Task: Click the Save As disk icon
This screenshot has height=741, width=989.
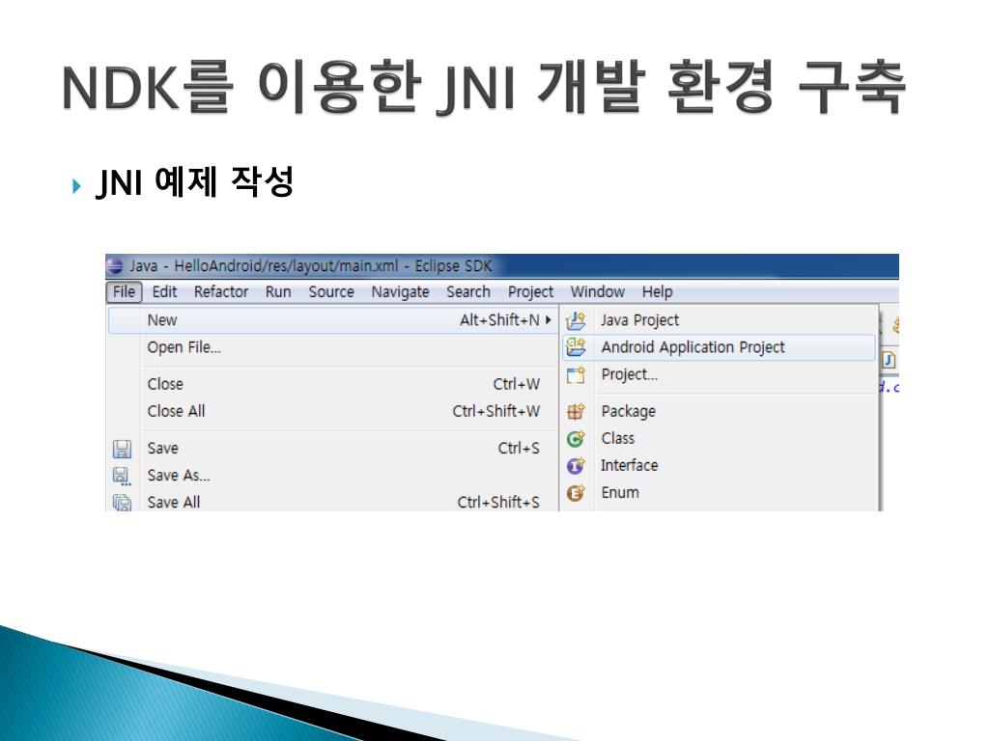Action: point(122,476)
